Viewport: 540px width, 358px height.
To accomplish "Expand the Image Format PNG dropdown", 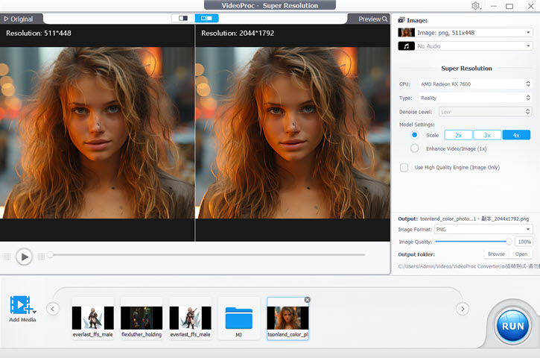I will coord(483,229).
